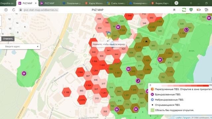Clear the address search field with the x
Screen dimensions: 212x119
click(x=37, y=47)
